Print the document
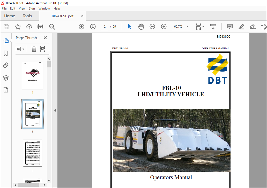Screen dimensions: 267x188 40,27
